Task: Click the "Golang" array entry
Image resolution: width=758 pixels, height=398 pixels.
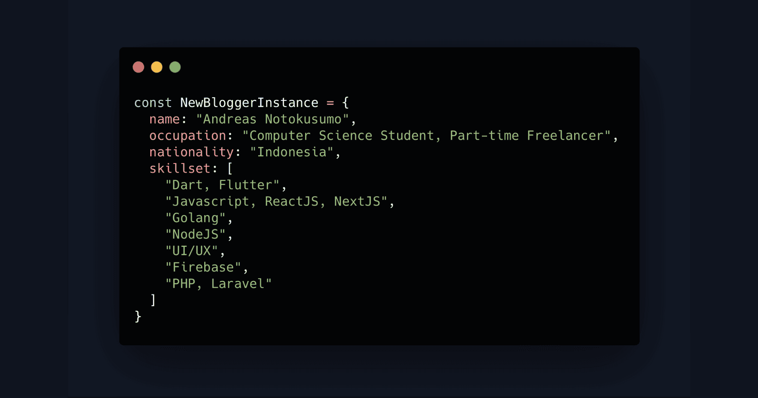Action: click(x=195, y=218)
